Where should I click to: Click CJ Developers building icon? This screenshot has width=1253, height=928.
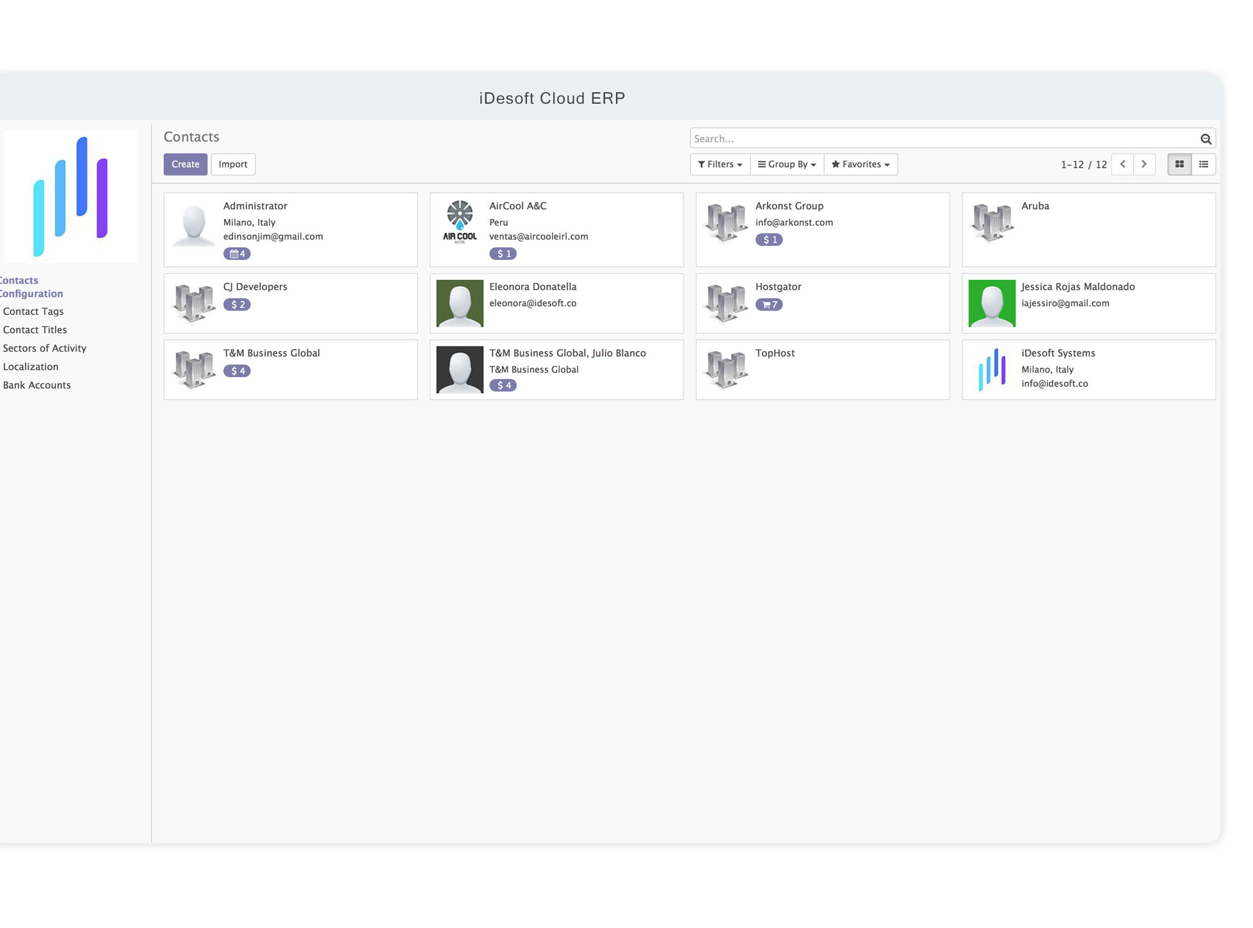(x=194, y=304)
